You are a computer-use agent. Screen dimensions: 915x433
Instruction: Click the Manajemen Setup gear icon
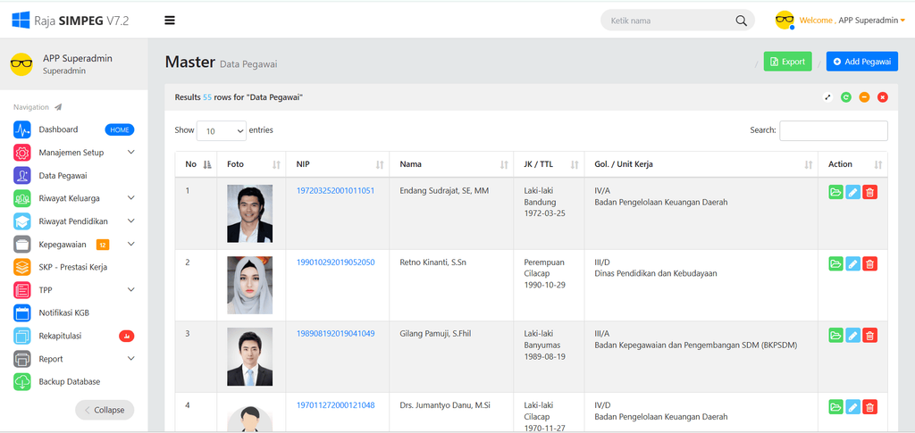pos(22,153)
